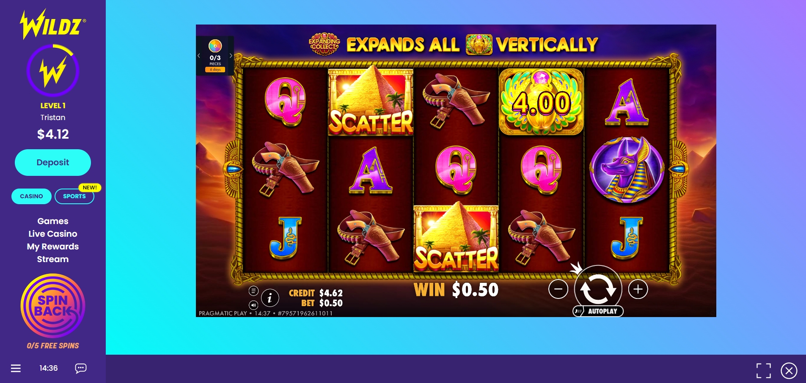Open the Spin Back free spins badge

(53, 306)
